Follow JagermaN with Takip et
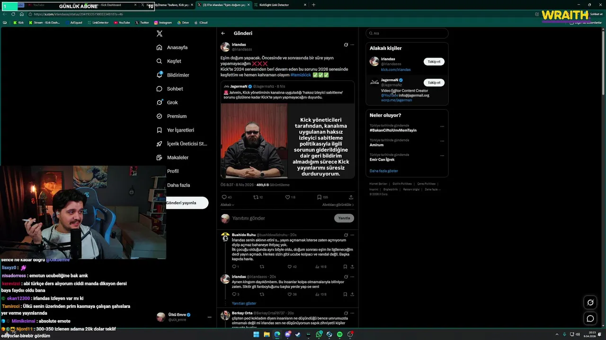 click(434, 83)
